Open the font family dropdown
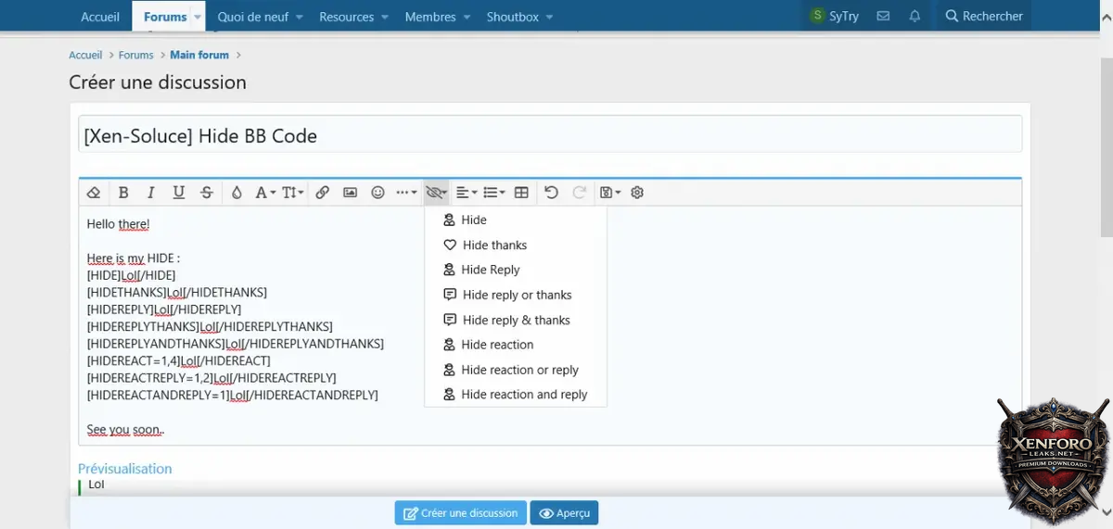 coord(265,193)
